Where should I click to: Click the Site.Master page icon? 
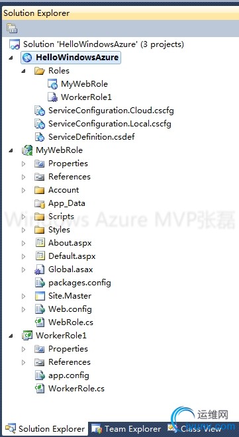(x=40, y=296)
